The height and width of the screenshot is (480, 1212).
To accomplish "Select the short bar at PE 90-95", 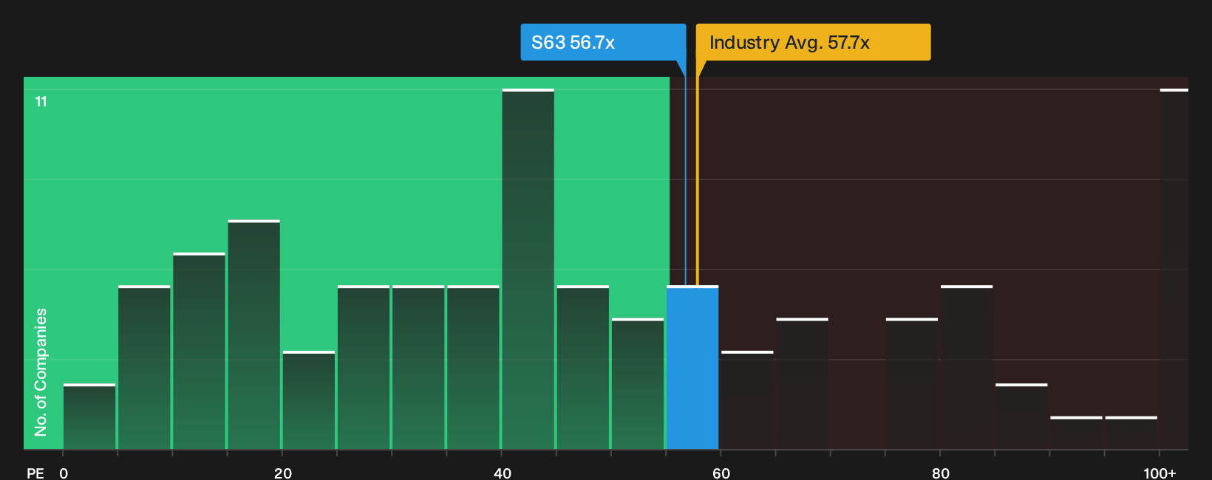I will pos(1076,433).
